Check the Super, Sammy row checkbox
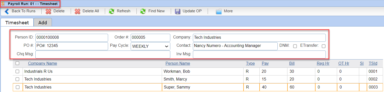The height and width of the screenshot is (92, 384). tap(17, 87)
